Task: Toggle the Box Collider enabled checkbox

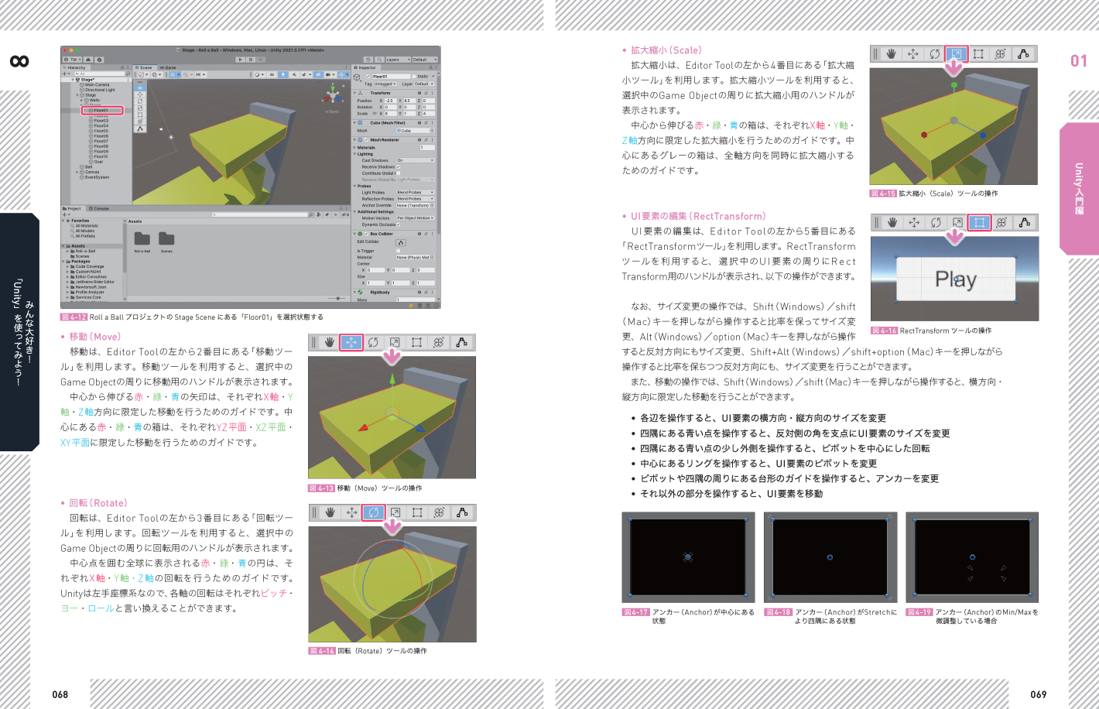Action: click(x=367, y=234)
